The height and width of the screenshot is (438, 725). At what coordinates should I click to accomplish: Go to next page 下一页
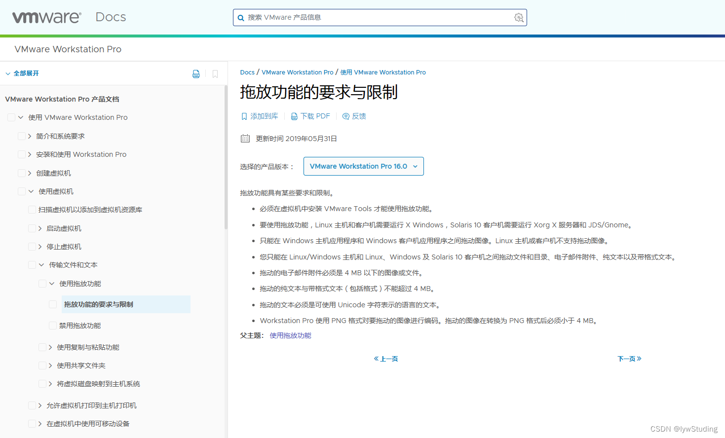(629, 359)
